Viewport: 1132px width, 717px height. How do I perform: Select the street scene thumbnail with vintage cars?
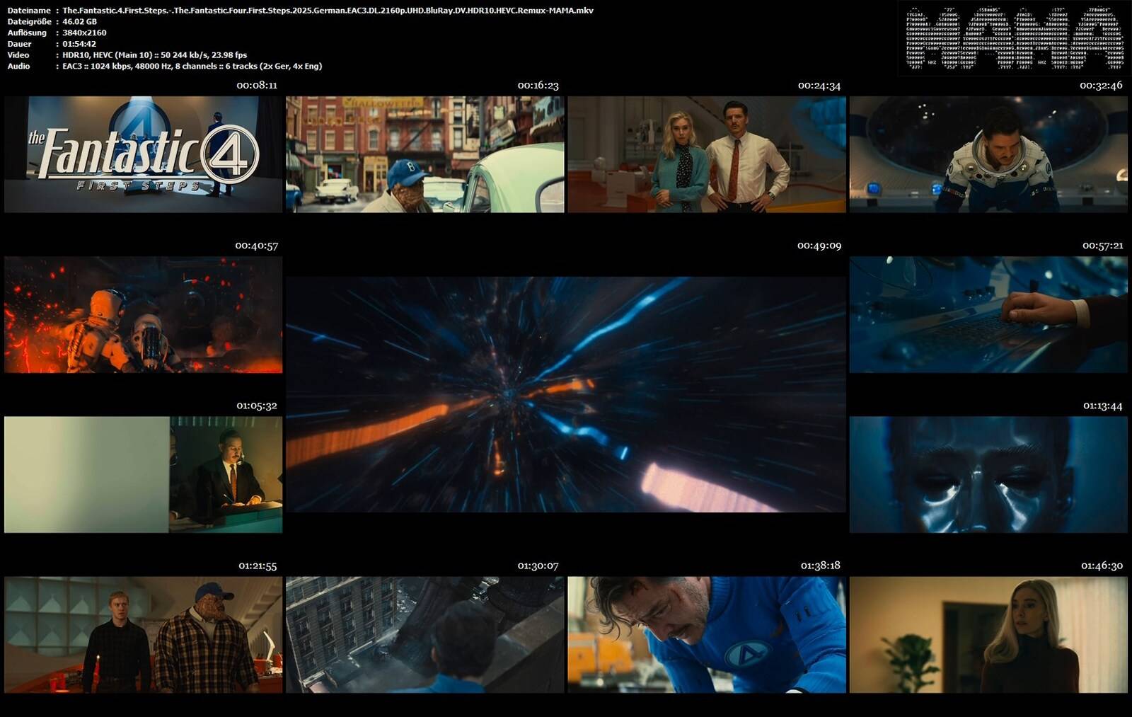424,154
